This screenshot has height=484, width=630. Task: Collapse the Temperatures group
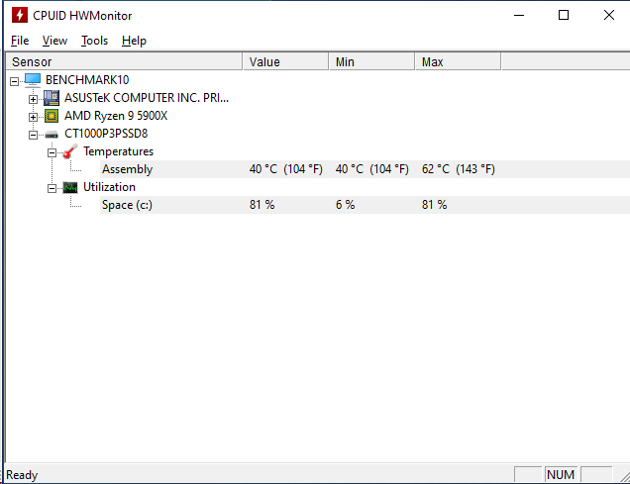coord(52,152)
